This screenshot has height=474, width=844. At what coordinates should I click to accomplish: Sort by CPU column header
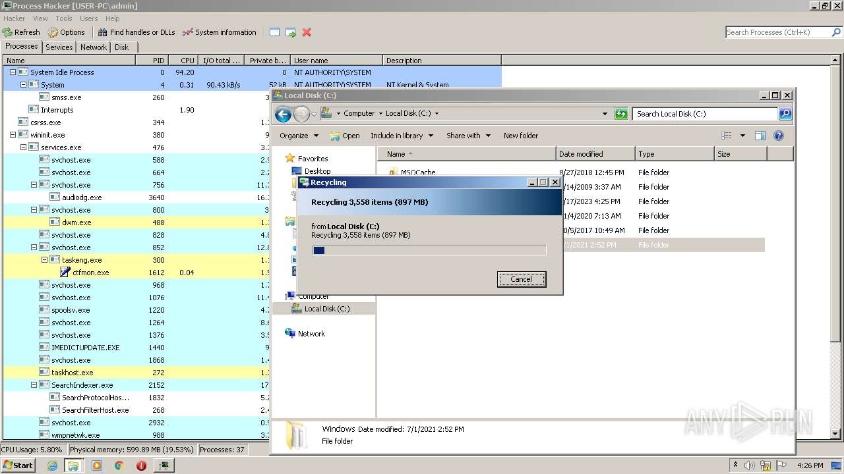pos(183,60)
